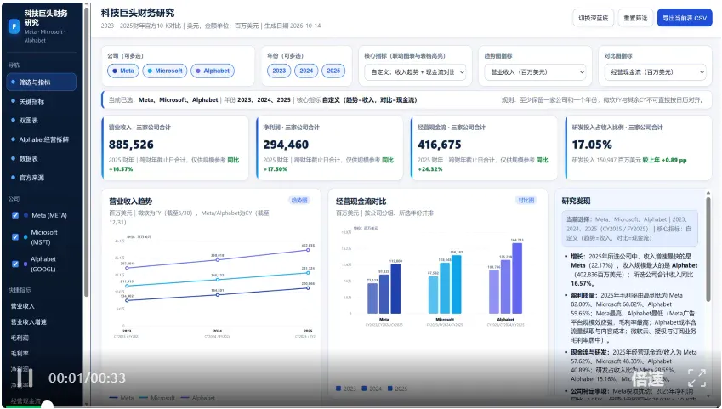The image size is (722, 409).
Task: Open the 趋势图指标 dropdown
Action: (535, 71)
